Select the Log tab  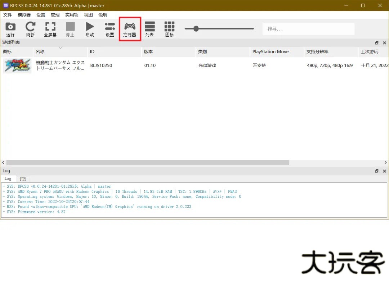[x=8, y=179]
